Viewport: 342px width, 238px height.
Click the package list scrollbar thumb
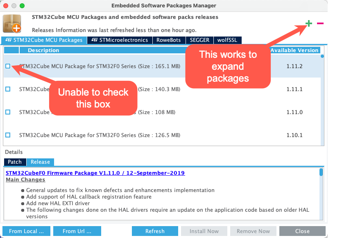tap(322, 56)
